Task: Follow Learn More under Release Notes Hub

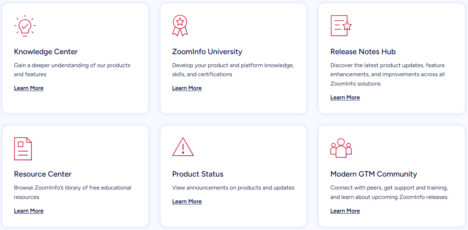Action: click(345, 97)
